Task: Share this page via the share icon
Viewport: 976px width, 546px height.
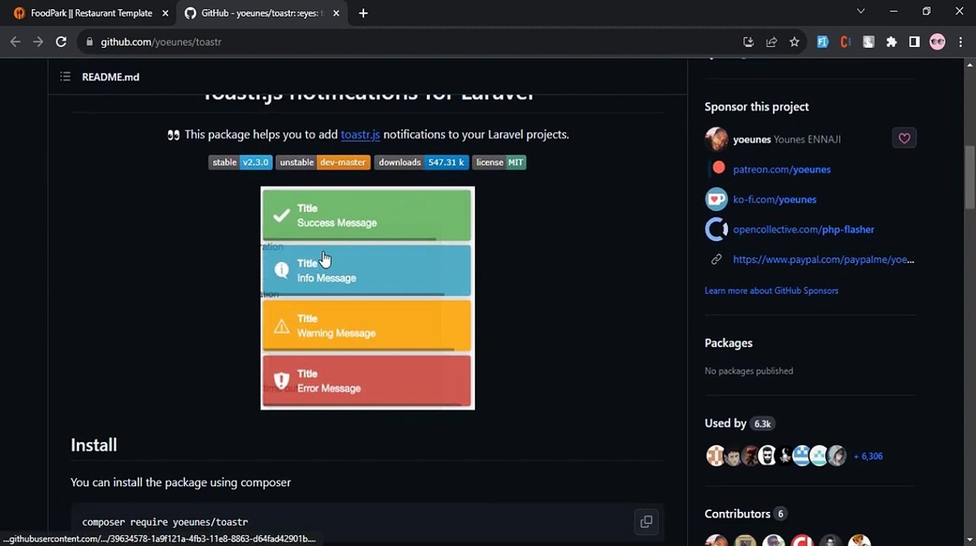Action: (x=771, y=42)
